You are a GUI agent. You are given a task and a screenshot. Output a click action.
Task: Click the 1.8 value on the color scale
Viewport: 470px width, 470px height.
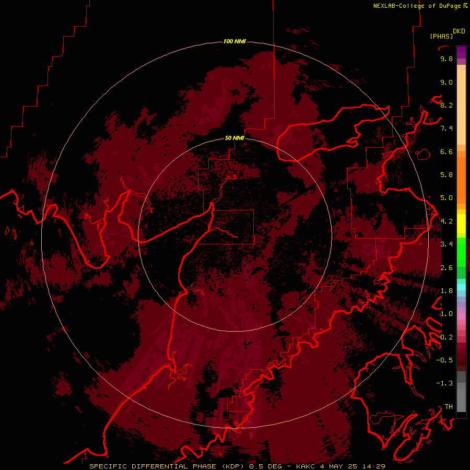pos(446,291)
